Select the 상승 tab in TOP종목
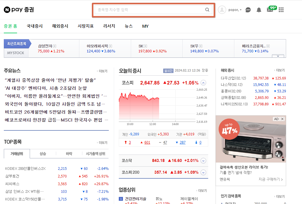The image size is (302, 204). pyautogui.click(x=43, y=154)
